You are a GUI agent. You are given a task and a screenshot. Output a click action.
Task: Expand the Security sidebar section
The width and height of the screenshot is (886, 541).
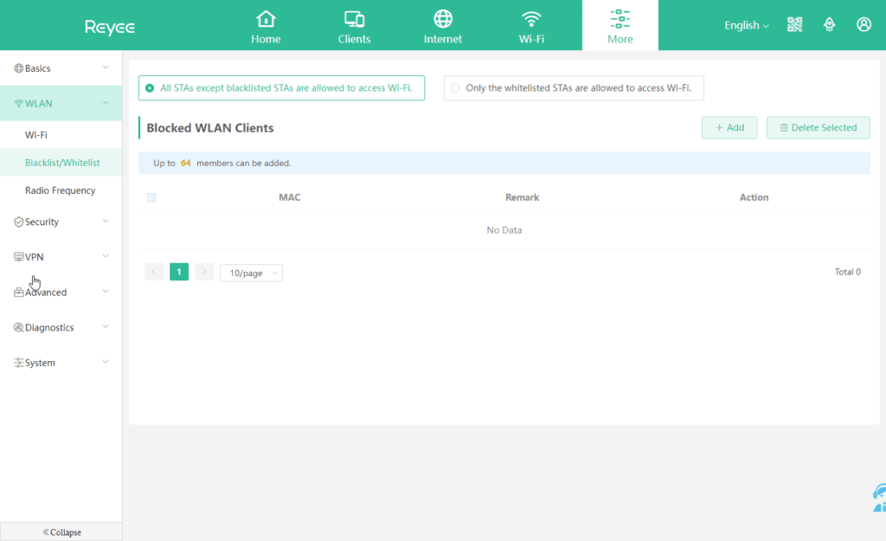61,222
